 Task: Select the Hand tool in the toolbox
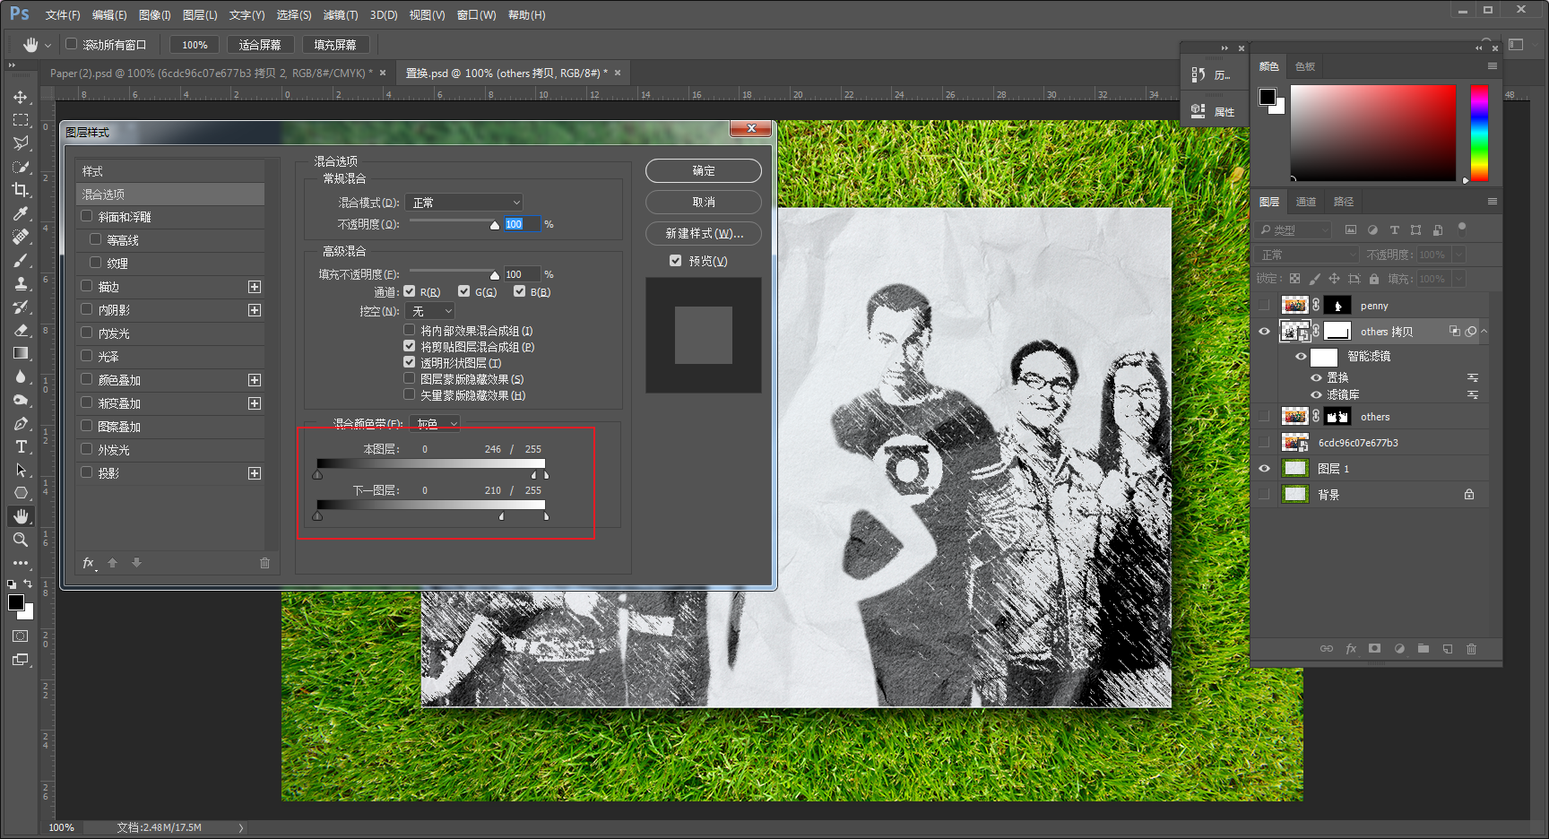pos(21,516)
